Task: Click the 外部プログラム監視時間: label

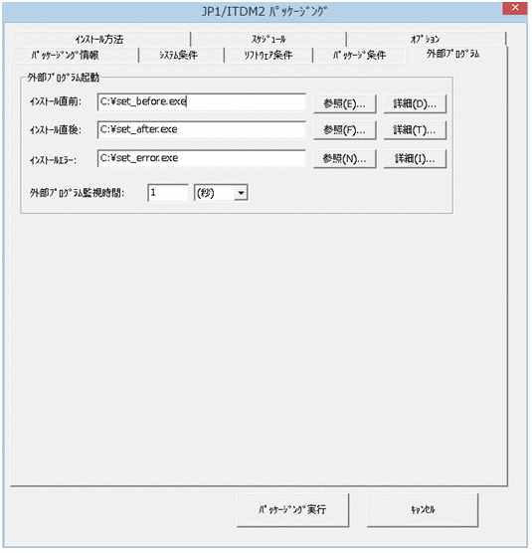Action: pyautogui.click(x=77, y=193)
